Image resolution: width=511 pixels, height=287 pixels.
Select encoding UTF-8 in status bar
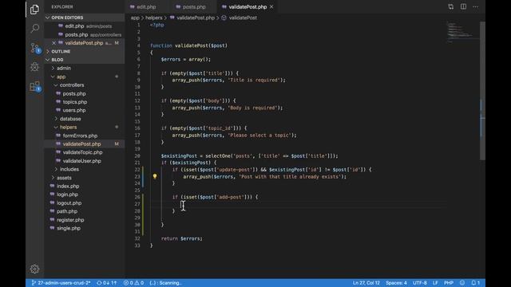point(419,283)
